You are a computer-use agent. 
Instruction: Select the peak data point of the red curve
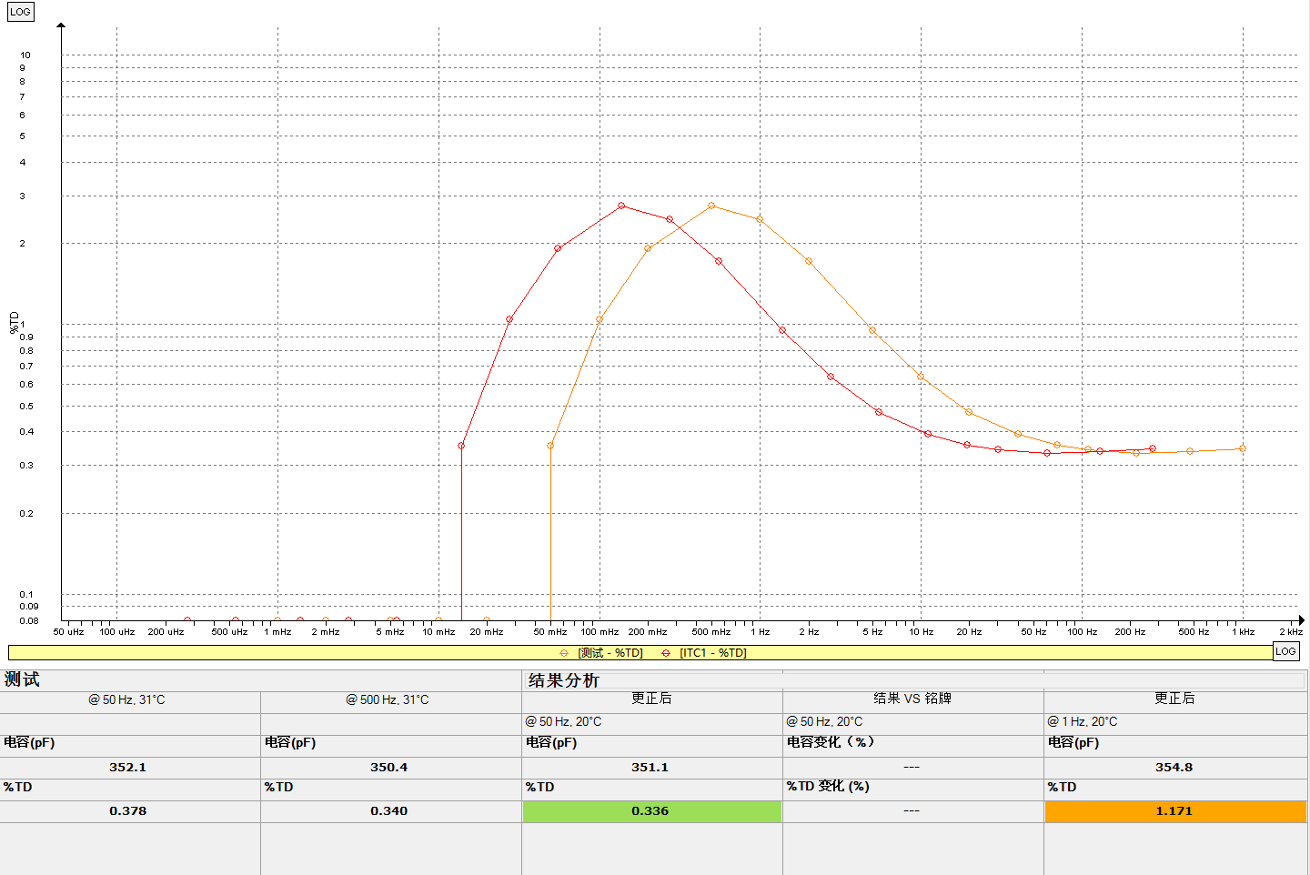pos(621,206)
